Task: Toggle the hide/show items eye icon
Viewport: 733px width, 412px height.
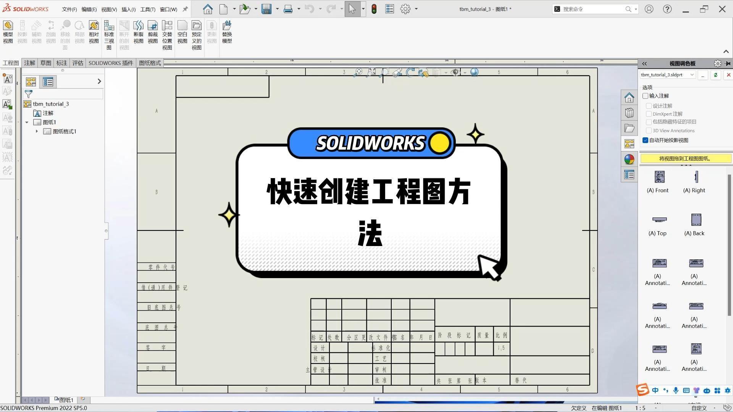Action: 455,72
